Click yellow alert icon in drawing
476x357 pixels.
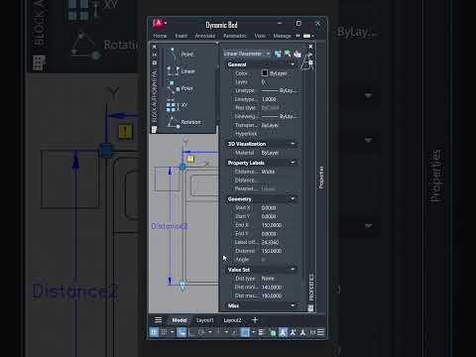(x=190, y=159)
